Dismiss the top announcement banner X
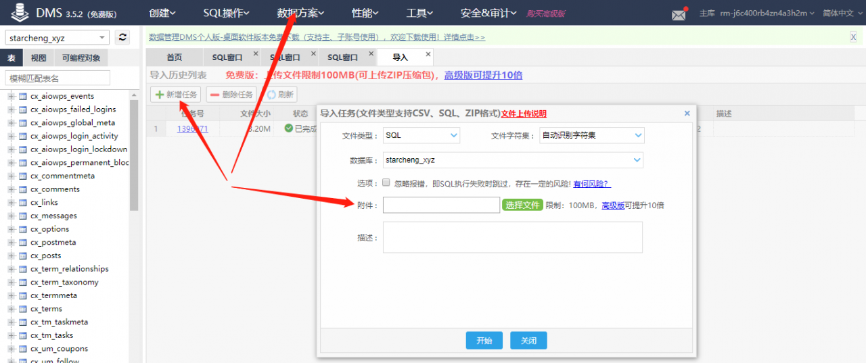Screen dimensions: 866x363 point(853,37)
